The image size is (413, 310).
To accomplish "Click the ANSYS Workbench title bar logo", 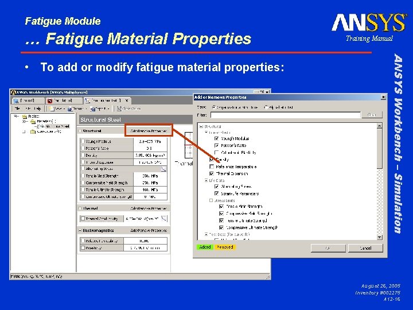I will pyautogui.click(x=13, y=92).
